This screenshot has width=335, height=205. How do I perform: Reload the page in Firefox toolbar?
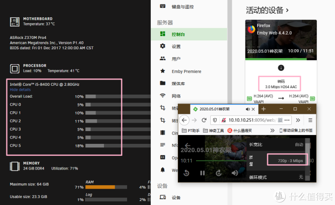click(204, 120)
